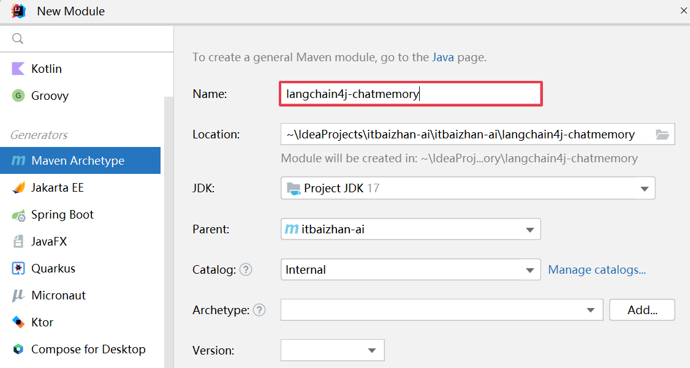Expand the Catalog Internal dropdown
This screenshot has width=690, height=368.
(x=411, y=269)
